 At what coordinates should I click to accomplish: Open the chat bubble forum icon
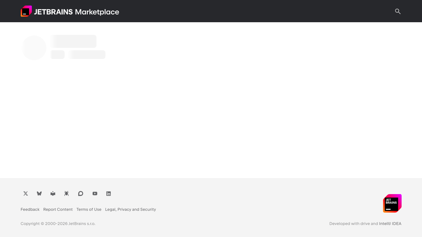81,193
